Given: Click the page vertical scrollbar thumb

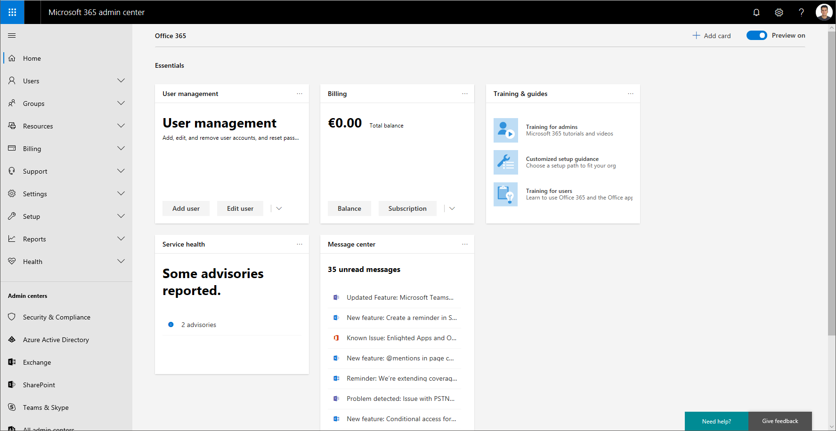Looking at the screenshot, I should [832, 184].
